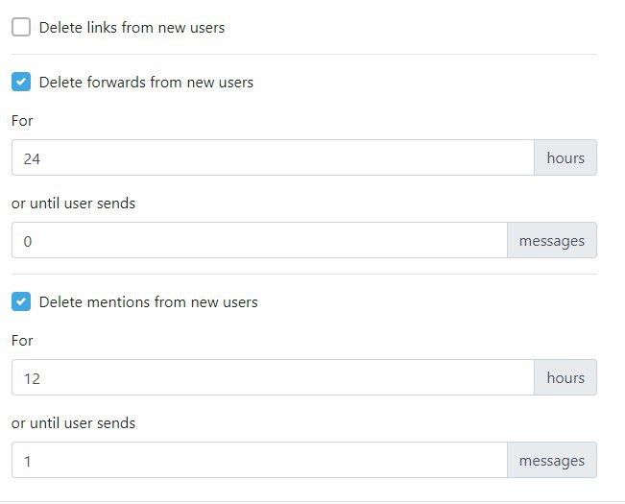Disable the Delete mentions from new users checkbox
This screenshot has width=625, height=504.
(21, 301)
